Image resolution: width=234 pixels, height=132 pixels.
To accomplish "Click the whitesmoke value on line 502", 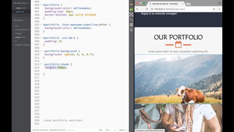I will tap(82, 28).
